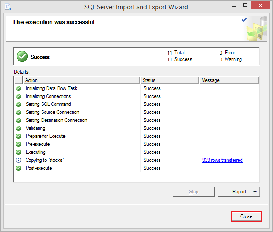
Task: Select 'Prepare for Execute' row text
Action: (x=46, y=136)
